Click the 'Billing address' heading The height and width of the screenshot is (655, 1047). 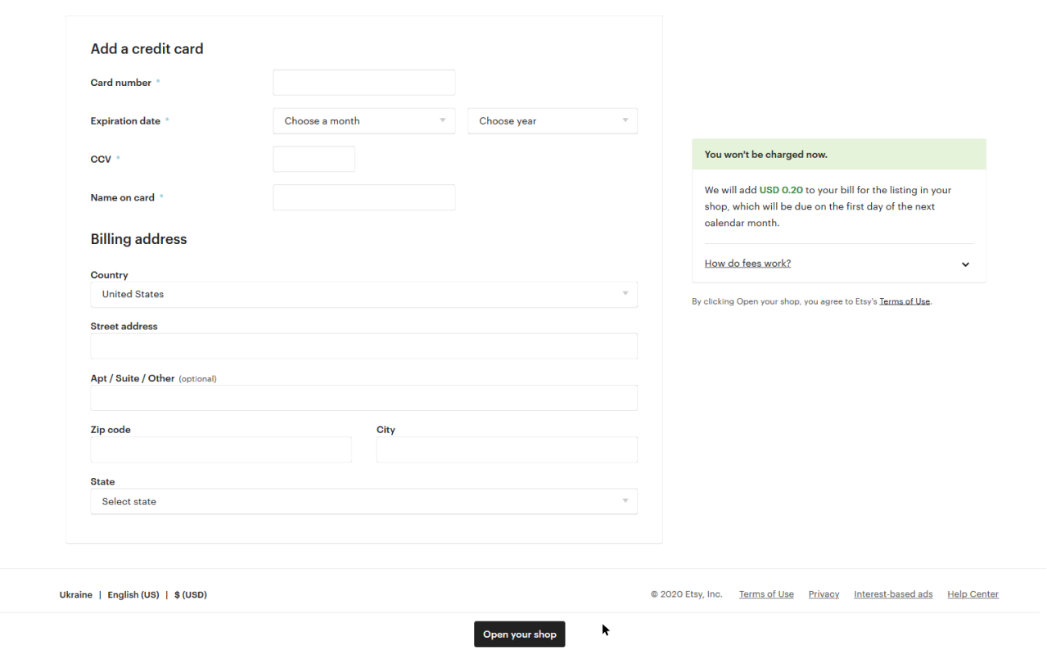[x=139, y=239]
